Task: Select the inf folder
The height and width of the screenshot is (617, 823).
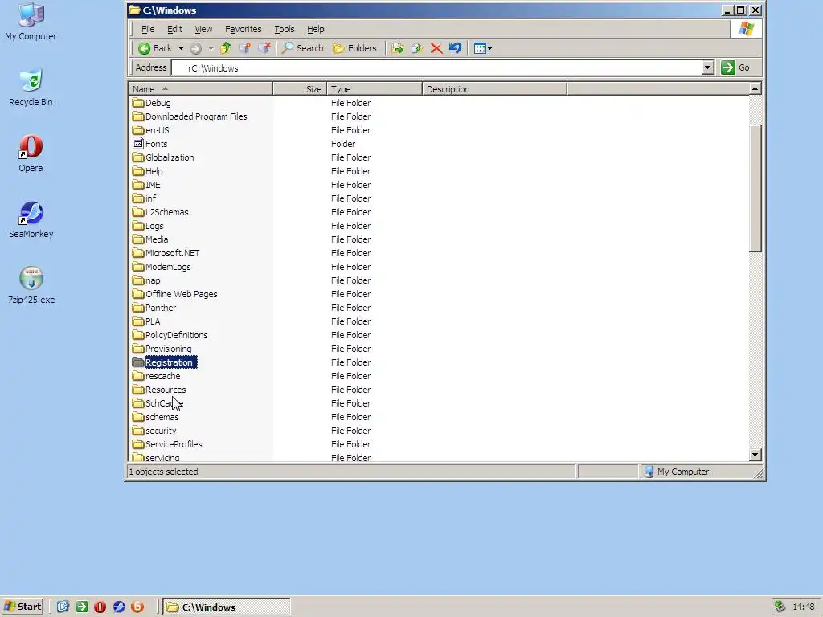Action: tap(145, 198)
